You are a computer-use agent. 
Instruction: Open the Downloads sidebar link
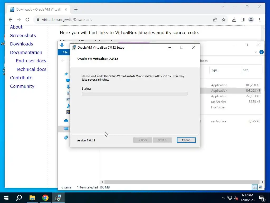coord(22,44)
